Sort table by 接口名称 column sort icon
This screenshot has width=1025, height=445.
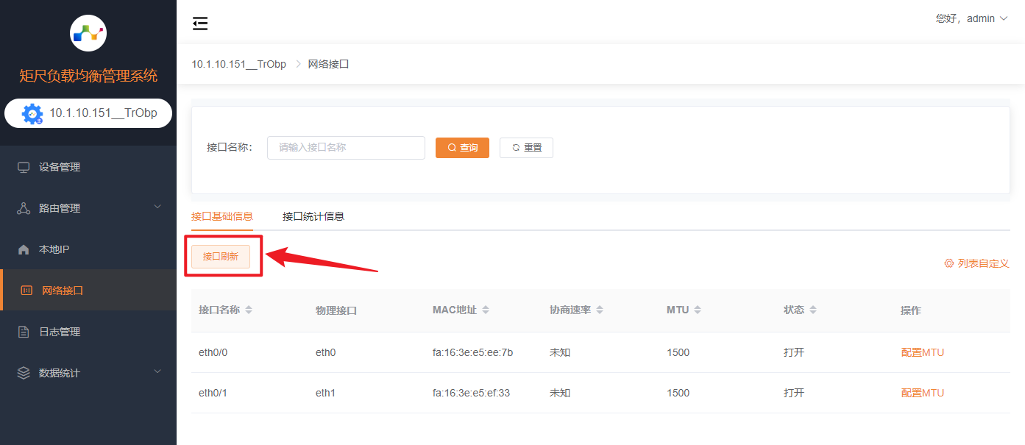pos(249,310)
